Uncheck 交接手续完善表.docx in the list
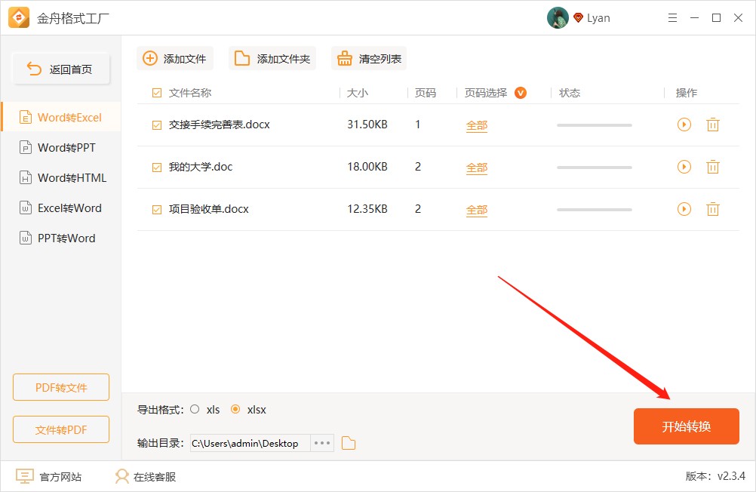 [156, 125]
